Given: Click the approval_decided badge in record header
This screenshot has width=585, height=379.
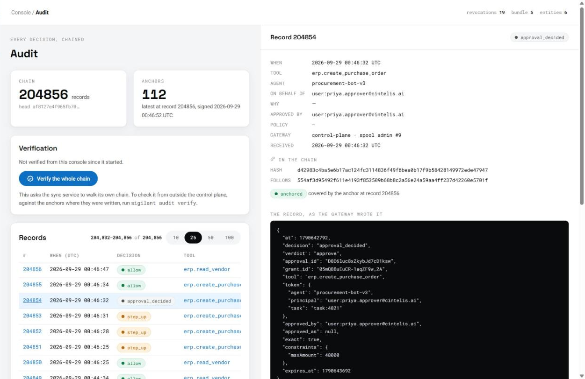Looking at the screenshot, I should 539,37.
